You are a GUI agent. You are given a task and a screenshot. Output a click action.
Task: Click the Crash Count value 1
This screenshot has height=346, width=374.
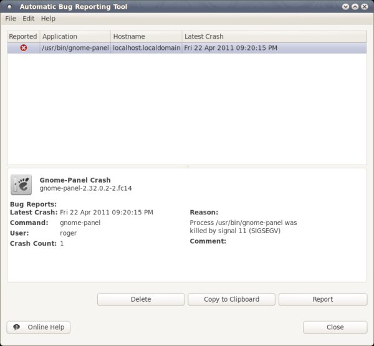pyautogui.click(x=62, y=244)
